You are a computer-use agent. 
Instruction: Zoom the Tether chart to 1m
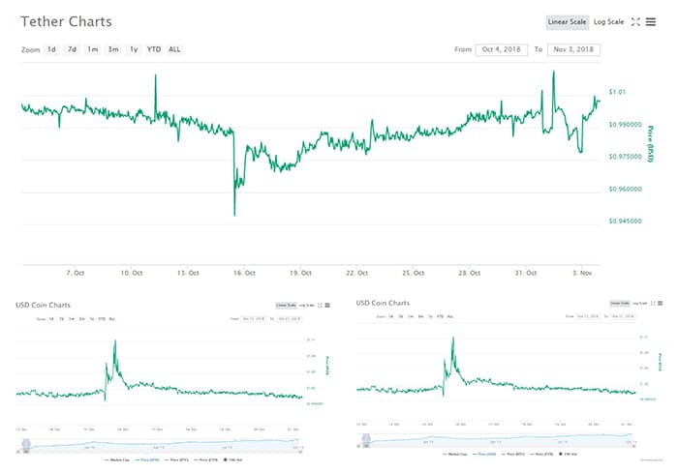[92, 49]
